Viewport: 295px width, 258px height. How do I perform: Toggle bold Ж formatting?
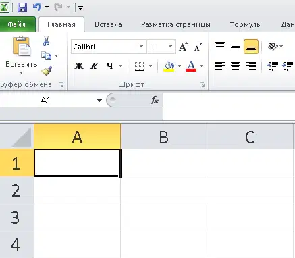click(79, 66)
